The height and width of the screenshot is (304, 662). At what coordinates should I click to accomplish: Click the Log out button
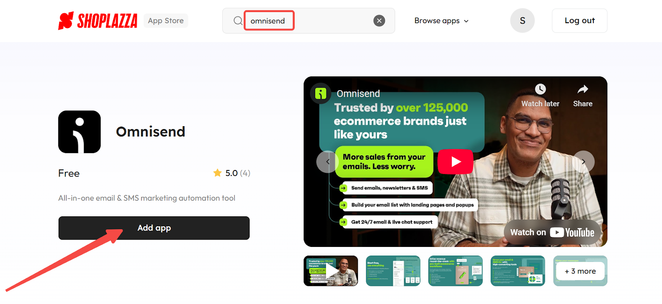580,21
